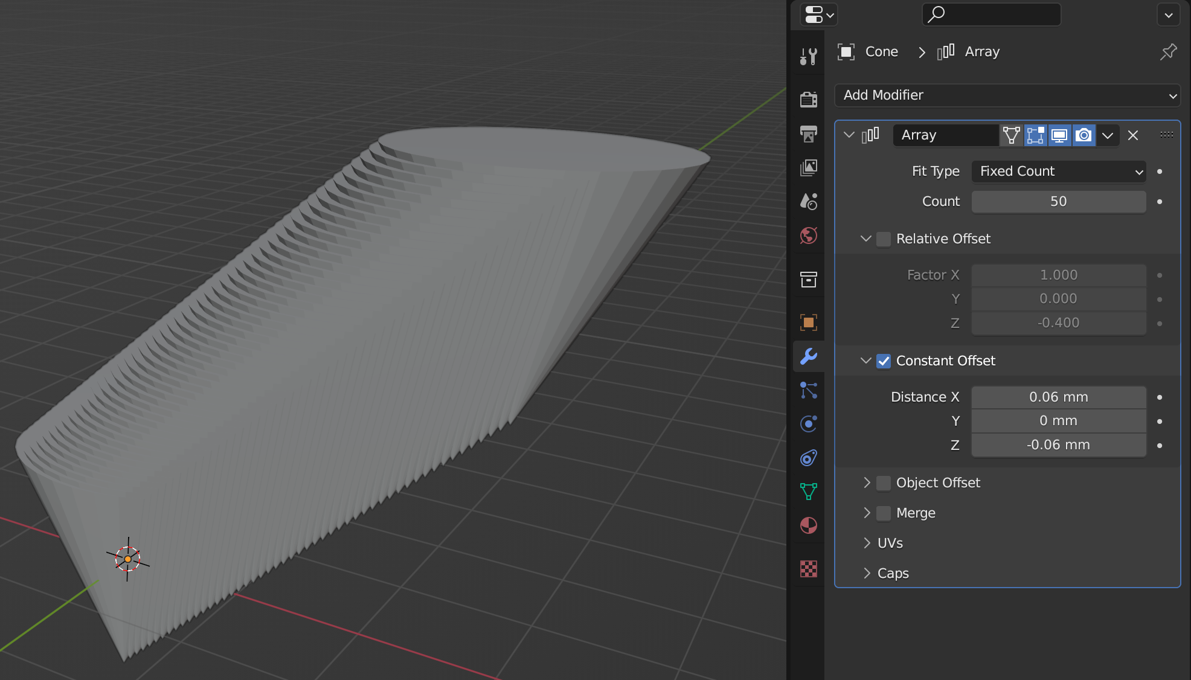
Task: Enable the Merge checkbox
Action: point(884,513)
